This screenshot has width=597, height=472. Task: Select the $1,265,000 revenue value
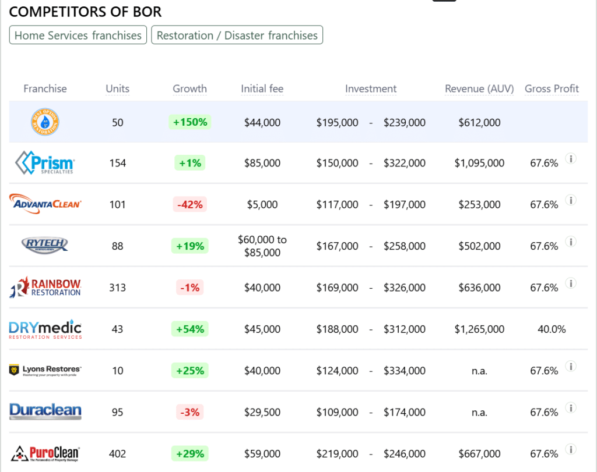click(479, 329)
